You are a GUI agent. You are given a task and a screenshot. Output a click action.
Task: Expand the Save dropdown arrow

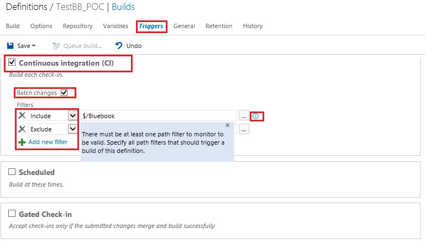pos(34,46)
